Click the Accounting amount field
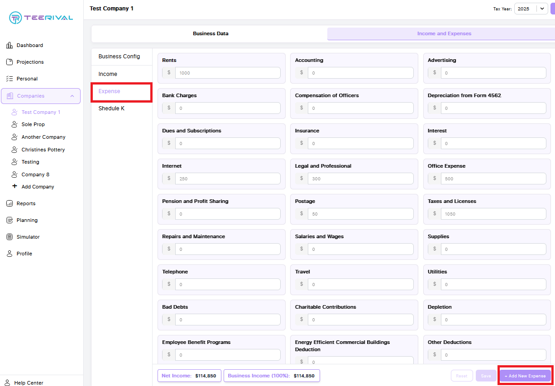Screen dimensions: 555x386 point(361,73)
